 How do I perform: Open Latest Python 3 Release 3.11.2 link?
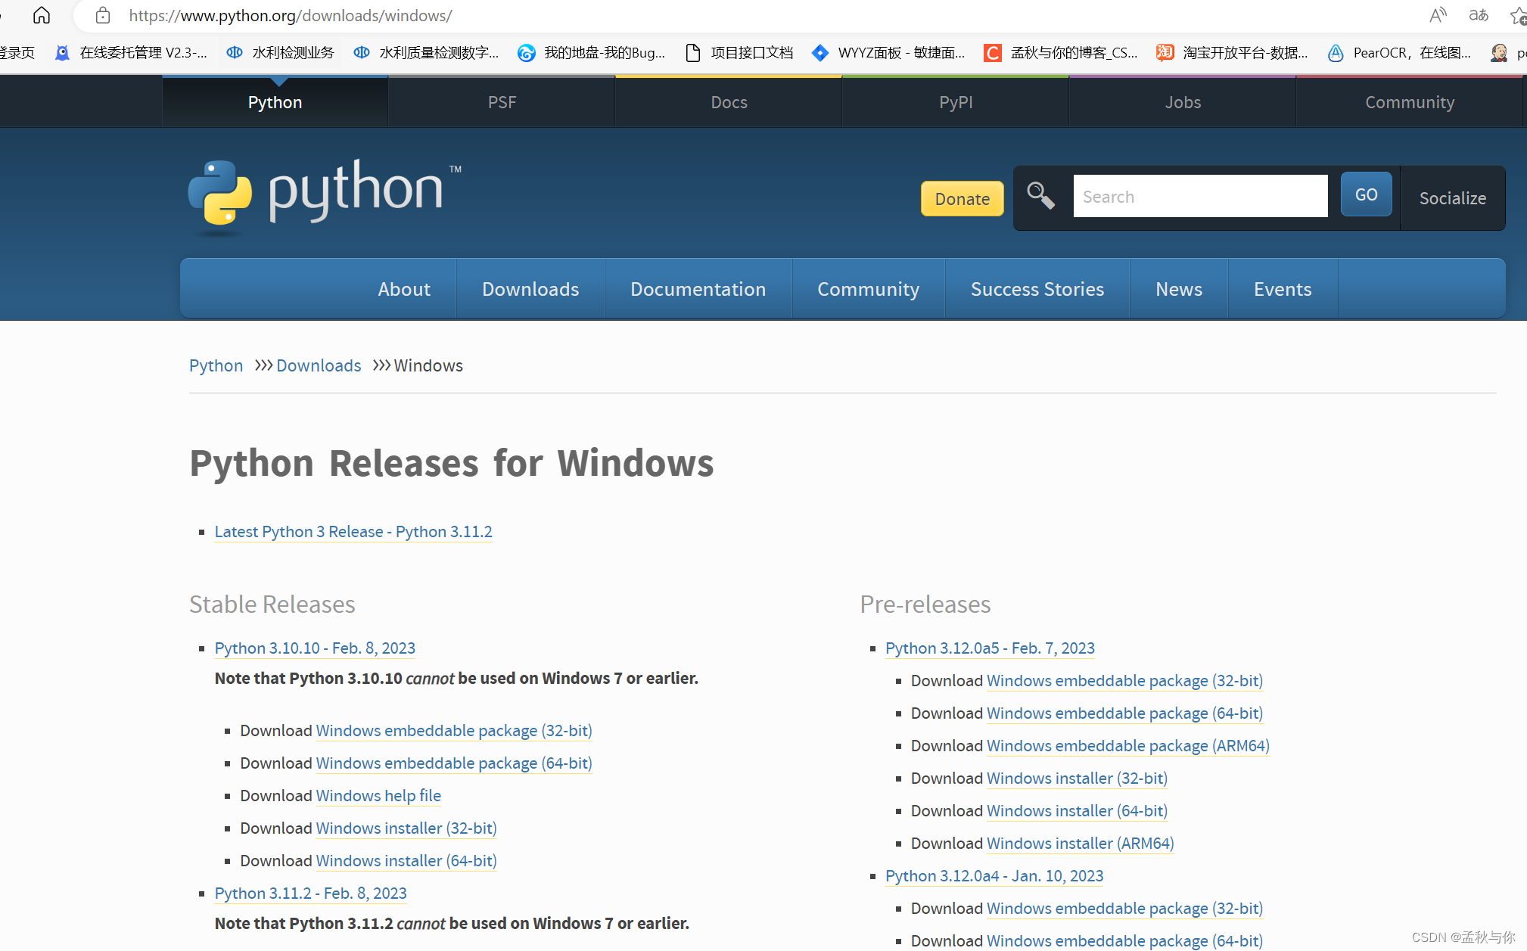click(x=353, y=532)
